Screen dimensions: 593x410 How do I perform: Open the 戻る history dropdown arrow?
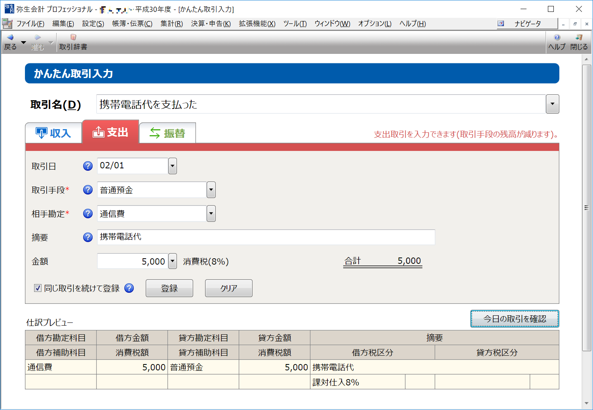[x=23, y=42]
